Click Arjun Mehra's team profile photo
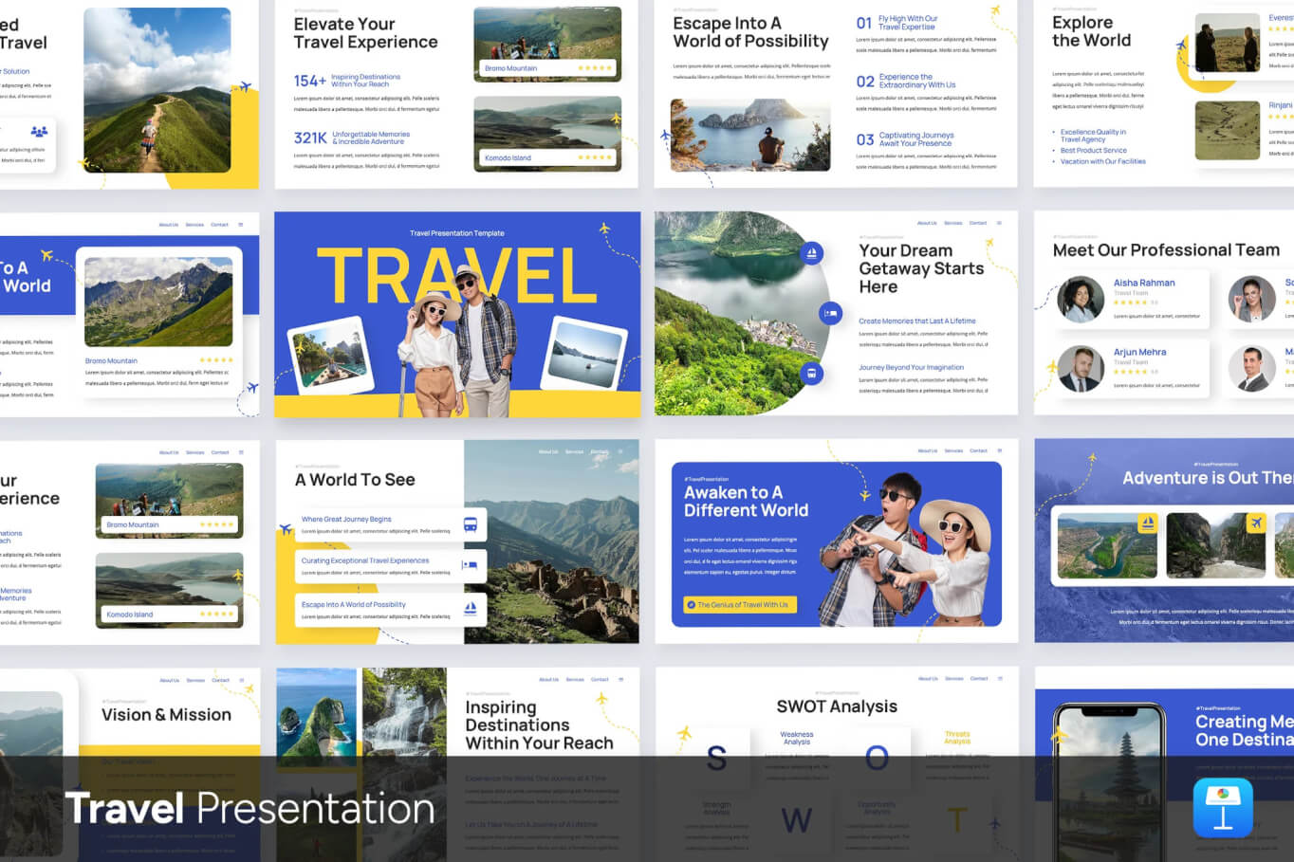Viewport: 1294px width, 862px height. click(1081, 369)
